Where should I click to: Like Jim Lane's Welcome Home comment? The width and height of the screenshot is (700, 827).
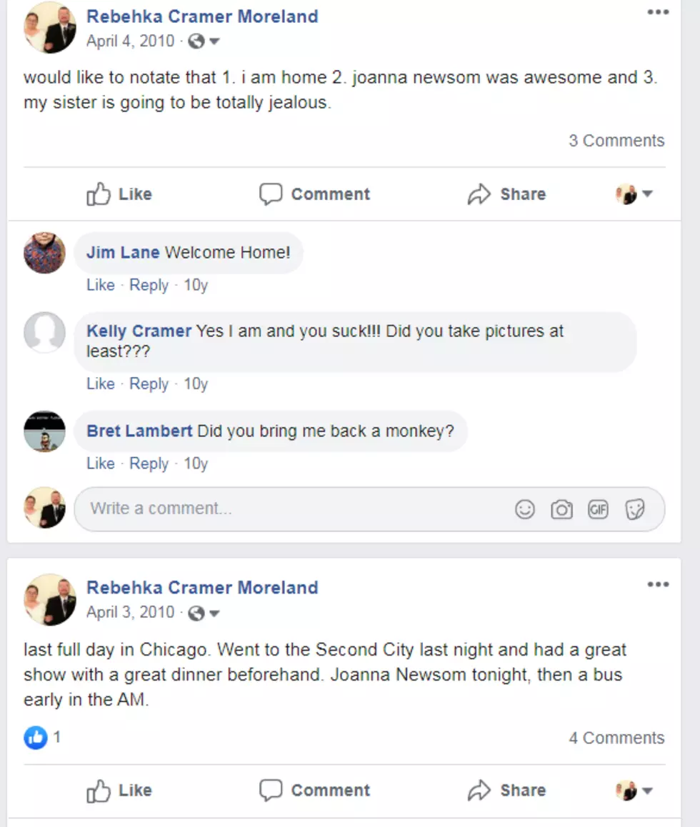[x=100, y=285]
